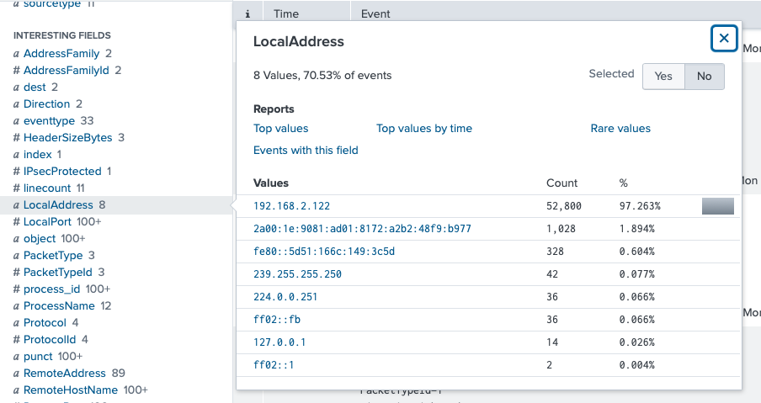Open the sourcetype field
761x403 pixels.
(x=52, y=4)
